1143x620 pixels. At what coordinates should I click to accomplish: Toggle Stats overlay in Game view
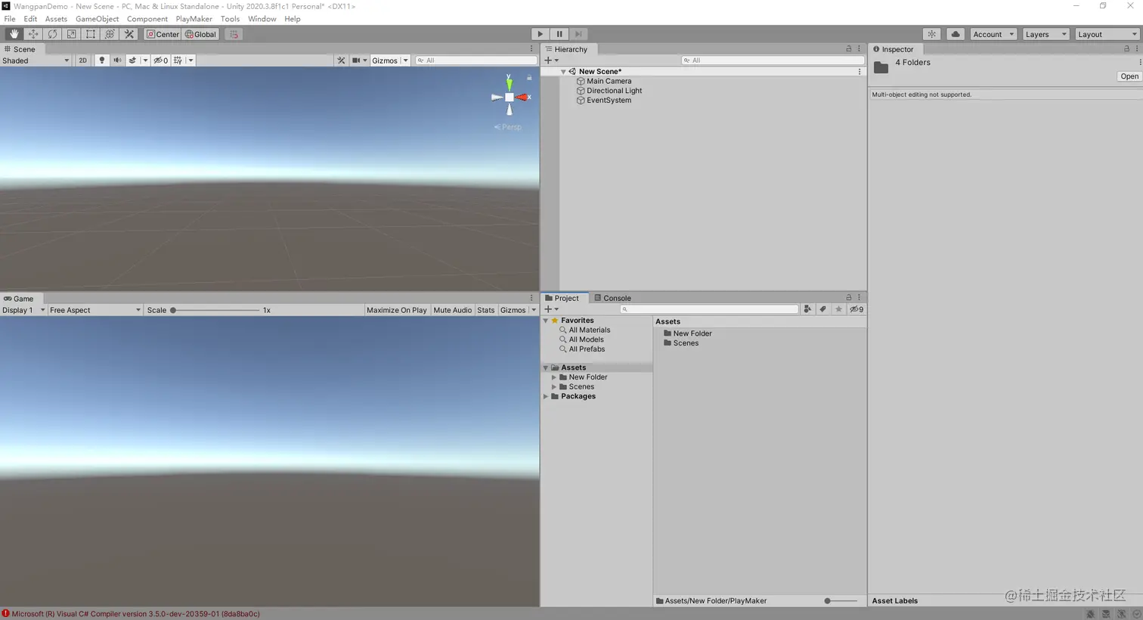[486, 310]
